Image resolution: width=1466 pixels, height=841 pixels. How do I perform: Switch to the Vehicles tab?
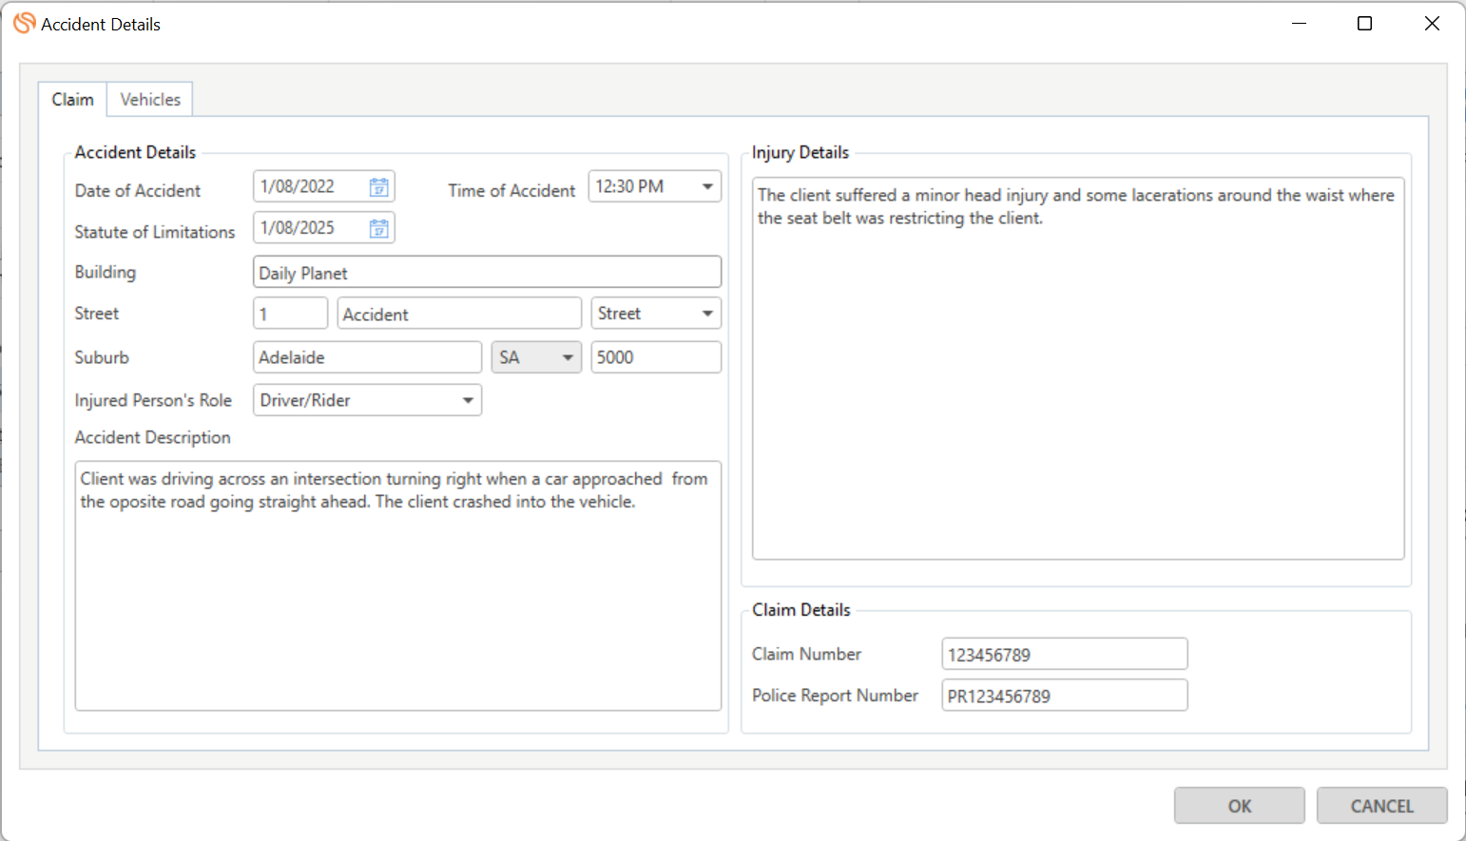[x=150, y=99]
